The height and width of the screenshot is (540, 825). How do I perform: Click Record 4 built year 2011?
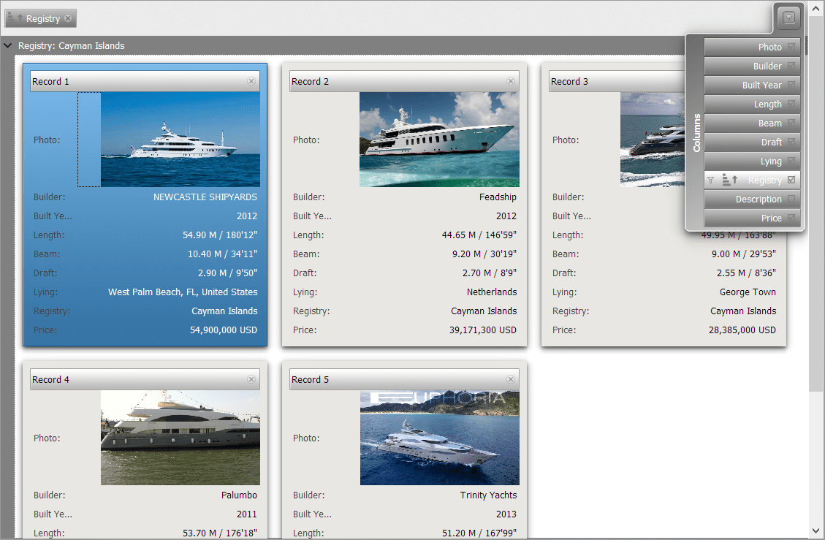[247, 514]
